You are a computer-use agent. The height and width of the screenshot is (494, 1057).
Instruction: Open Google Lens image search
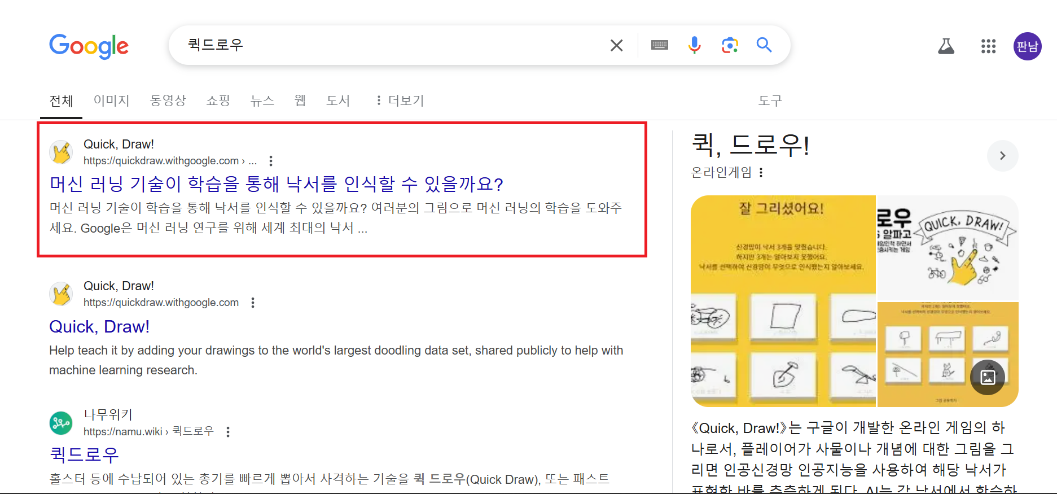tap(730, 45)
